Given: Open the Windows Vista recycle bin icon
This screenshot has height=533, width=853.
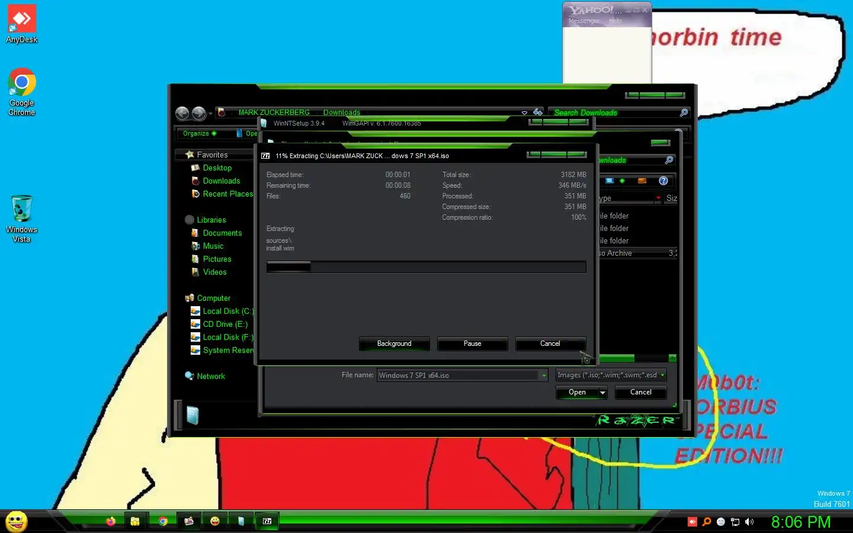Looking at the screenshot, I should [22, 219].
